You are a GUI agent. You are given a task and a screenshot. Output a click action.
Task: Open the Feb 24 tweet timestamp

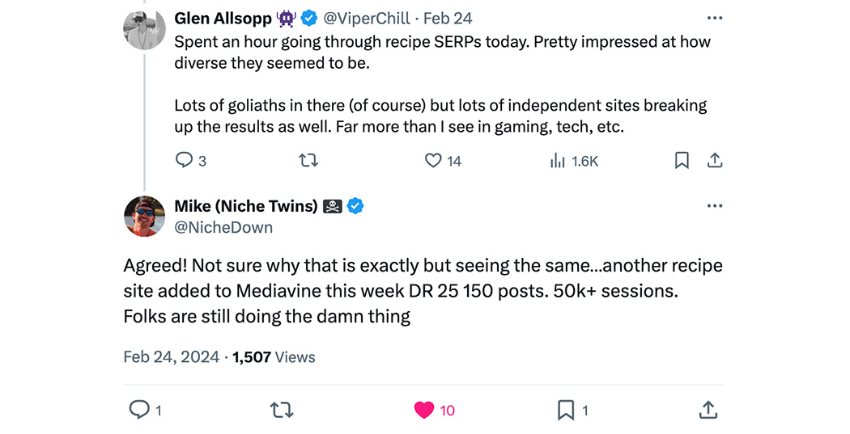(x=448, y=19)
